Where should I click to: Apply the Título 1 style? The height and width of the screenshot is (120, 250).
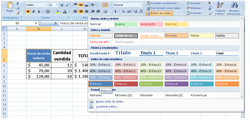click(151, 53)
